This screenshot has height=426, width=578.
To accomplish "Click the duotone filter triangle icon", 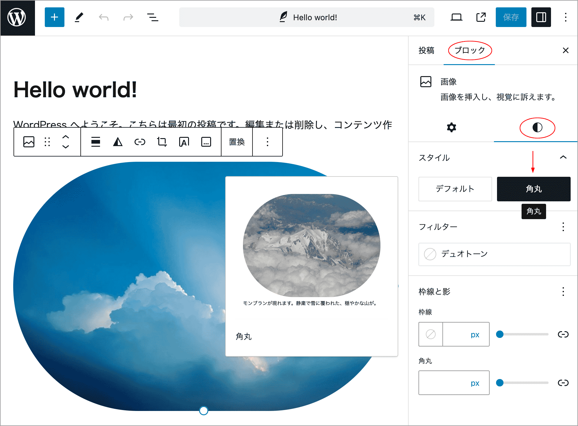I will pos(118,142).
